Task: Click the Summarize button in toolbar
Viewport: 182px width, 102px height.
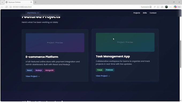Action: coord(146,7)
